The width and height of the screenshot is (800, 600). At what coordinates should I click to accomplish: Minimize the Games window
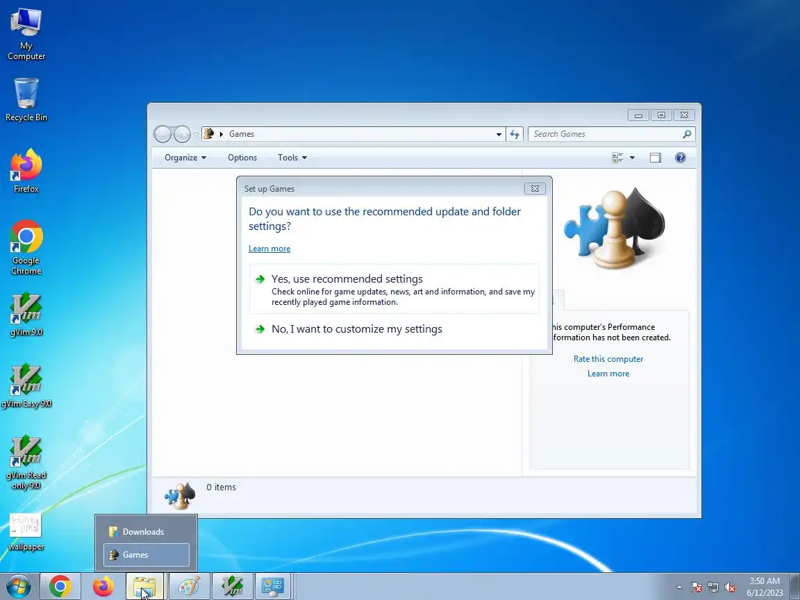click(638, 115)
